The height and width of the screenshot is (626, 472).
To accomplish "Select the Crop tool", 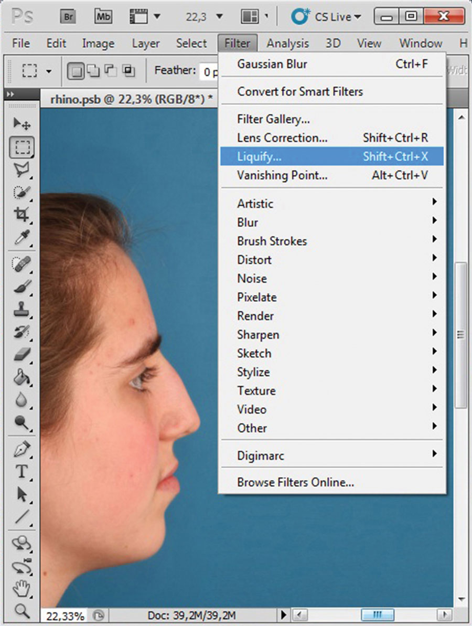I will pyautogui.click(x=22, y=214).
